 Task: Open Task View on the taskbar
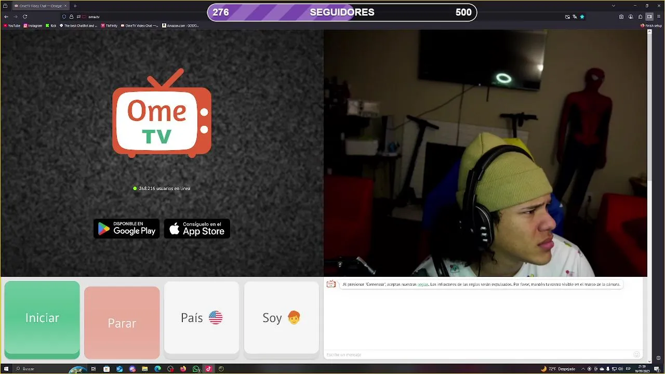pyautogui.click(x=94, y=369)
